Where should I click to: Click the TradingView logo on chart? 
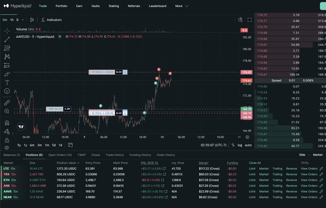21,127
